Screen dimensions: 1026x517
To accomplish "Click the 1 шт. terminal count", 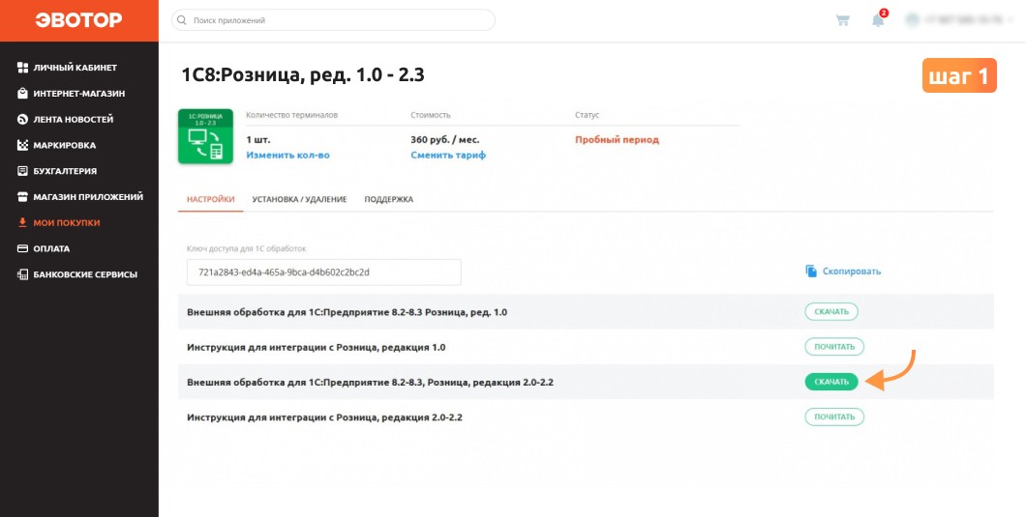I will 258,140.
